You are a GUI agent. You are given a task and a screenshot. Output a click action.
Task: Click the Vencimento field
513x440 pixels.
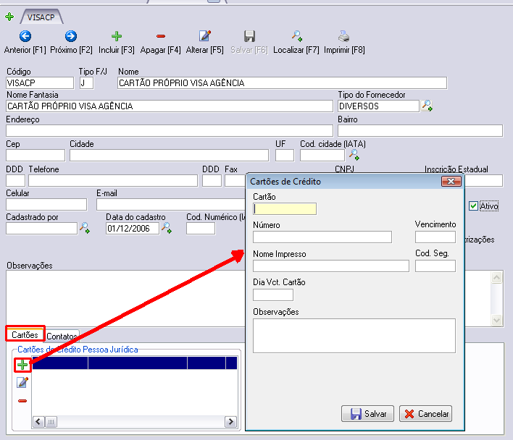[x=435, y=237]
